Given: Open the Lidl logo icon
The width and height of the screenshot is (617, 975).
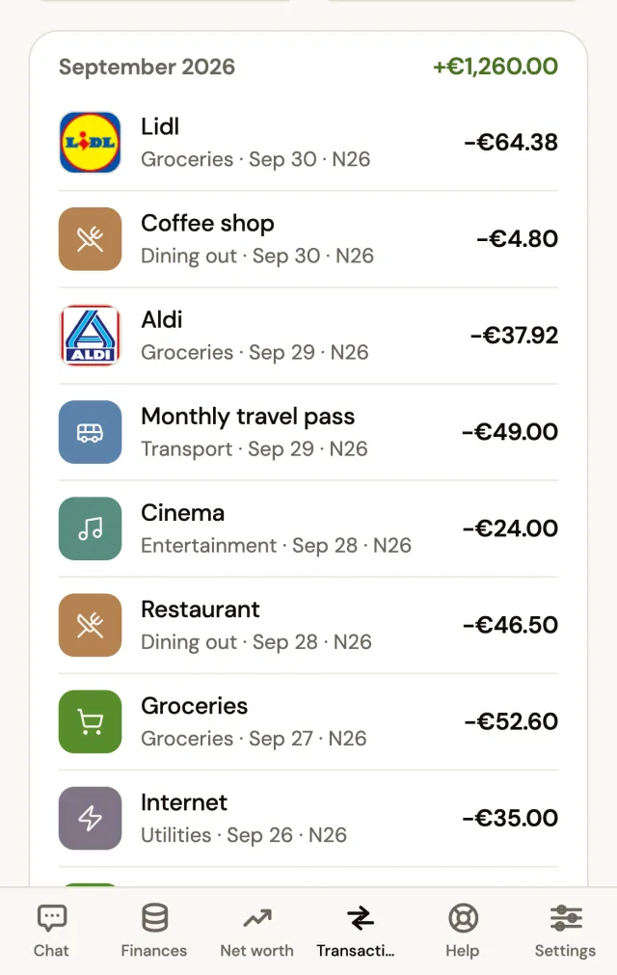Looking at the screenshot, I should coord(90,143).
